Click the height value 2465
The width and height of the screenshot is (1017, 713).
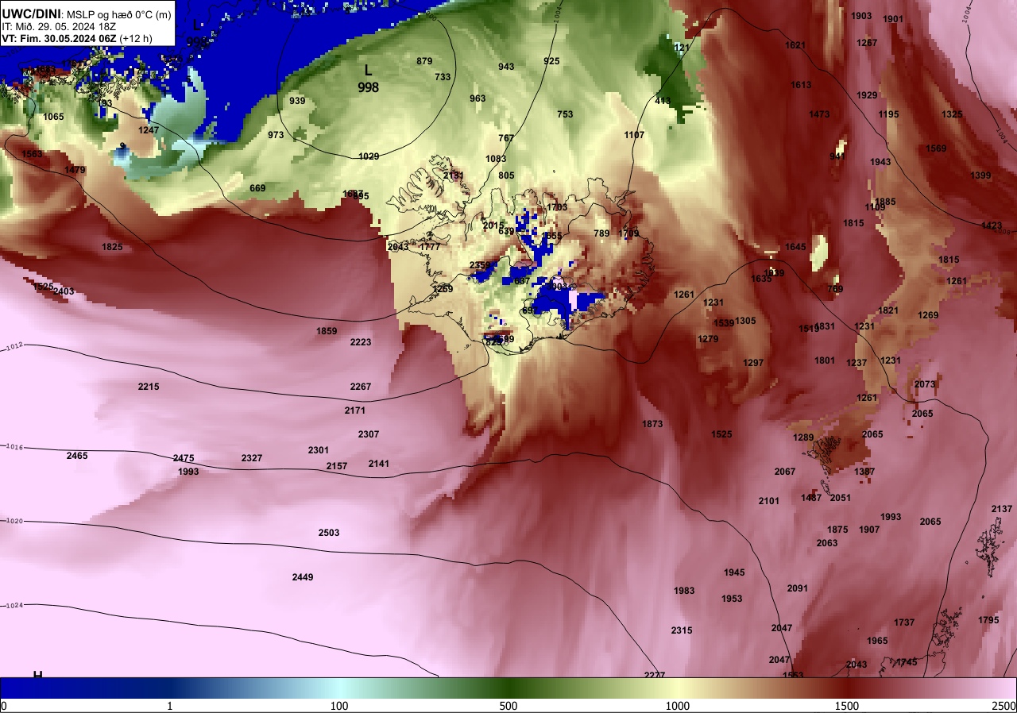click(77, 456)
